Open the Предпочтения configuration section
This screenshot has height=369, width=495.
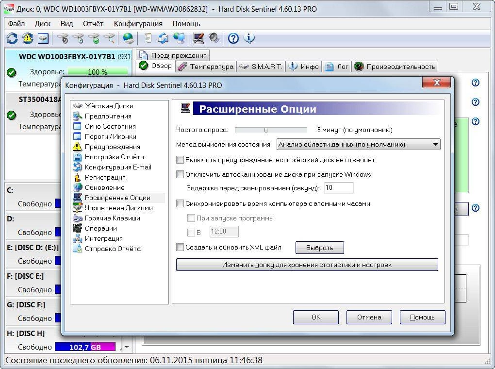click(108, 116)
